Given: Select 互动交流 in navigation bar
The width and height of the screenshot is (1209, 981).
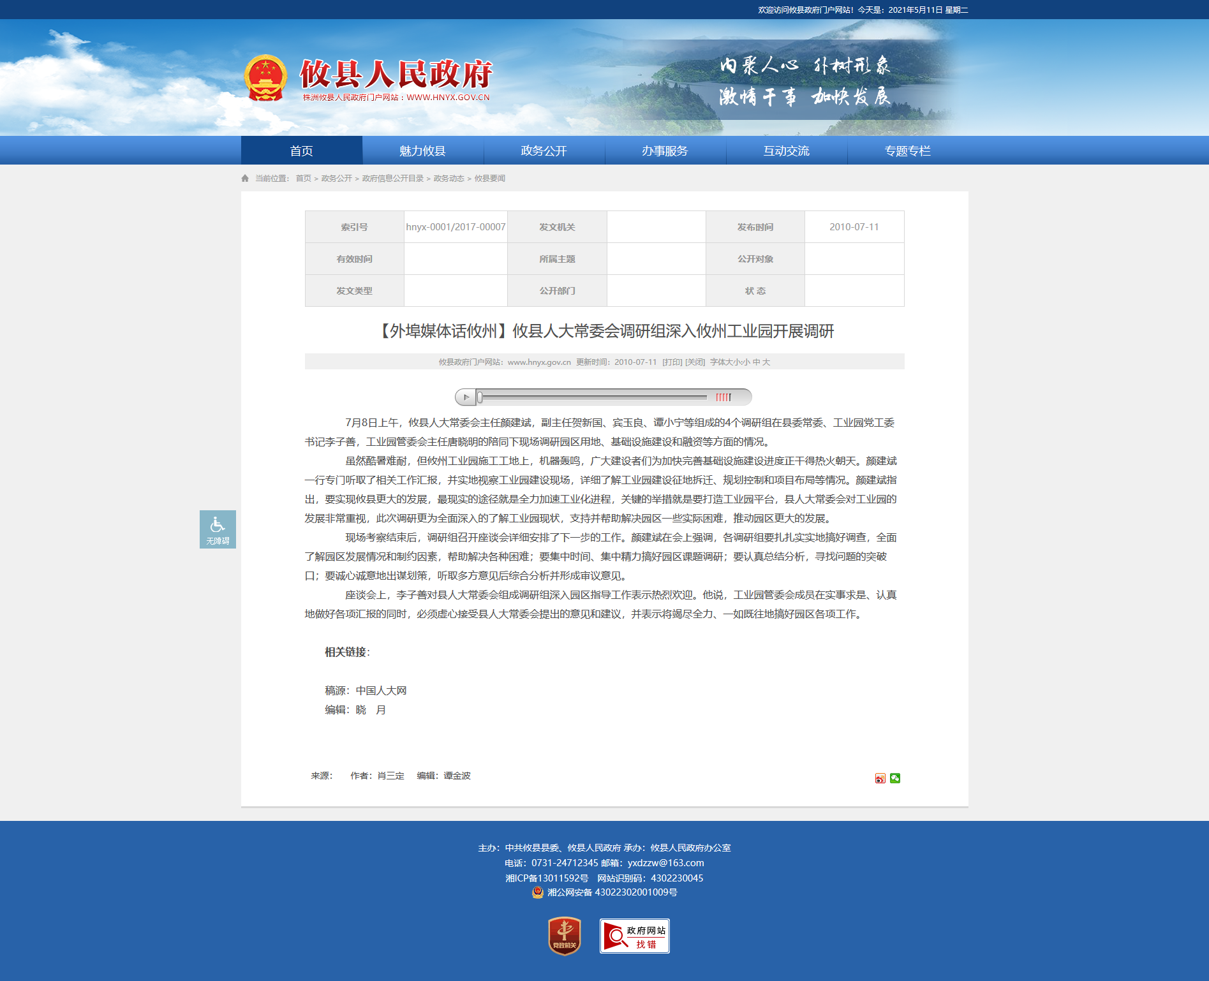Looking at the screenshot, I should click(786, 151).
